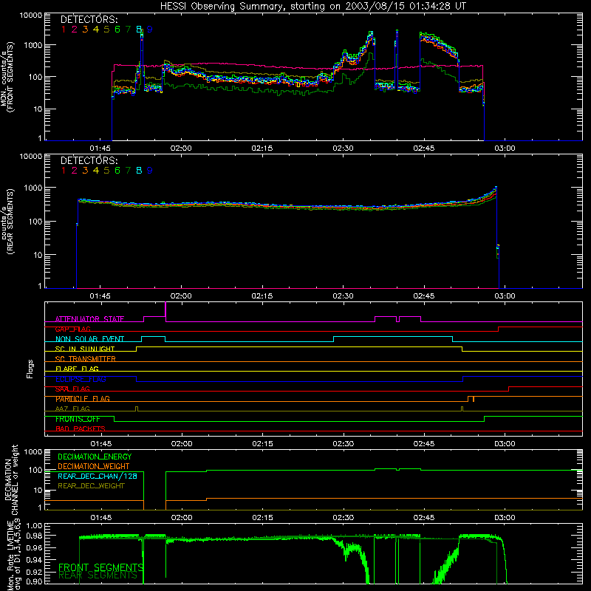
Task: Click the BAD_PACKETS flag label
Action: [81, 429]
